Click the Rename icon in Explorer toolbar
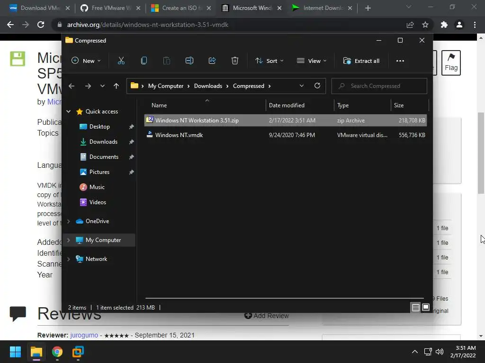Screen dimensions: 485x363 (x=189, y=61)
